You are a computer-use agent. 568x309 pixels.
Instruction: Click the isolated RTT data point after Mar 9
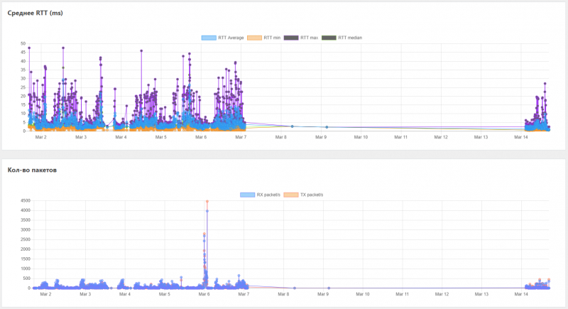327,127
